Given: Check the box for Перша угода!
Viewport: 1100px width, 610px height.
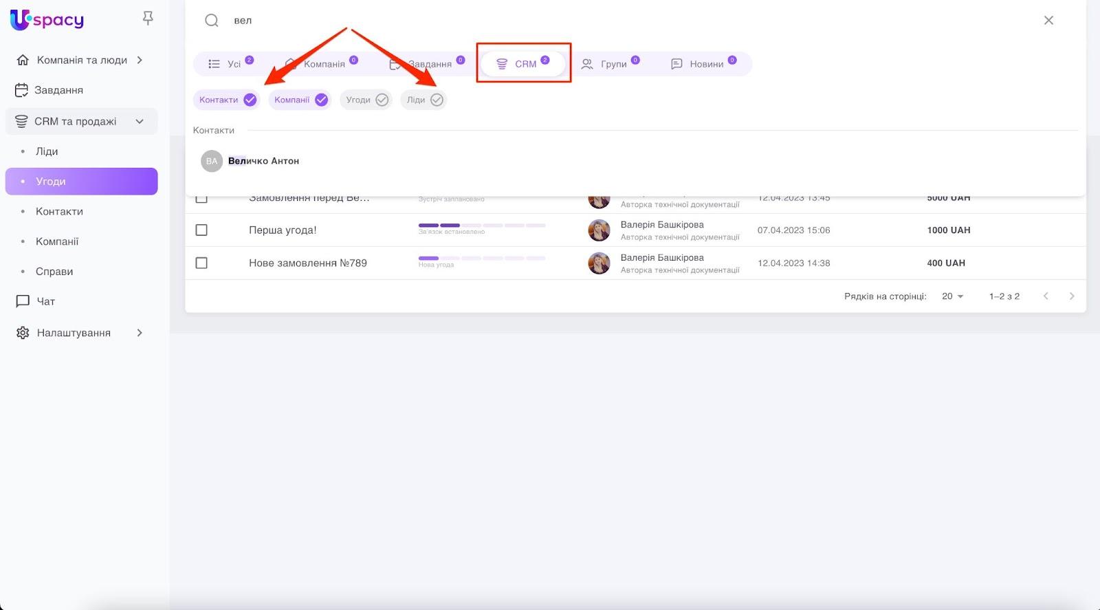Looking at the screenshot, I should point(201,230).
